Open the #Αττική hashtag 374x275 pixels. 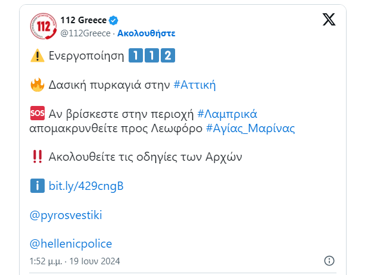tap(194, 85)
